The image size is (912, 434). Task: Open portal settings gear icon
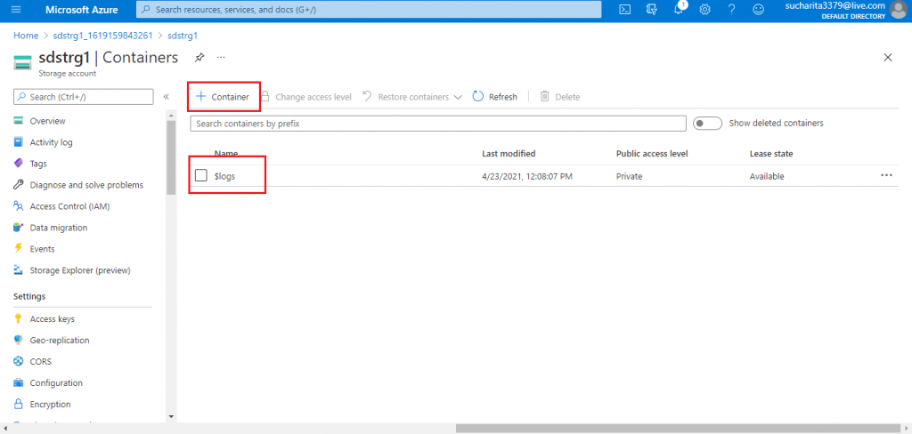[705, 10]
